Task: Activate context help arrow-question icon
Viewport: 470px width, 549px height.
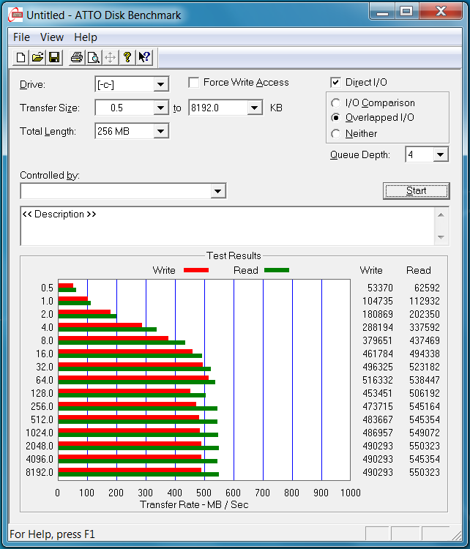Action: pyautogui.click(x=144, y=57)
